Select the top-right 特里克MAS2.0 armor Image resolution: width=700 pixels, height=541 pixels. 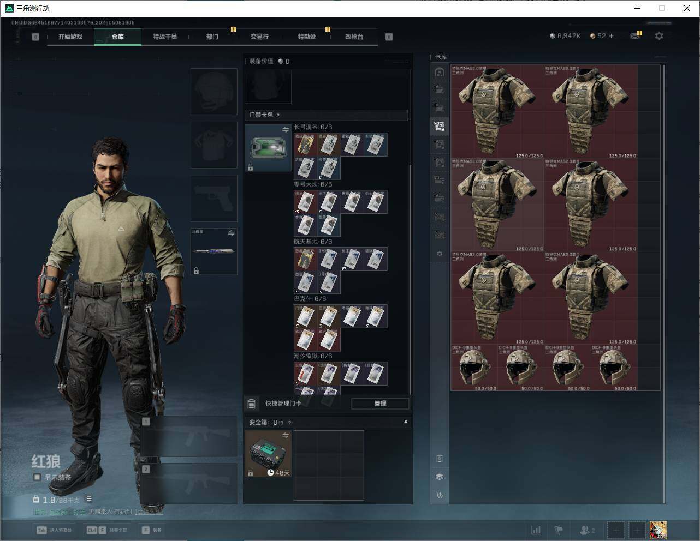tap(591, 112)
